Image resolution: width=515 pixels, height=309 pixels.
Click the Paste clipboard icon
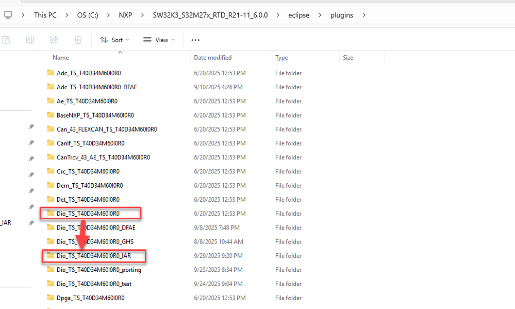[6, 40]
